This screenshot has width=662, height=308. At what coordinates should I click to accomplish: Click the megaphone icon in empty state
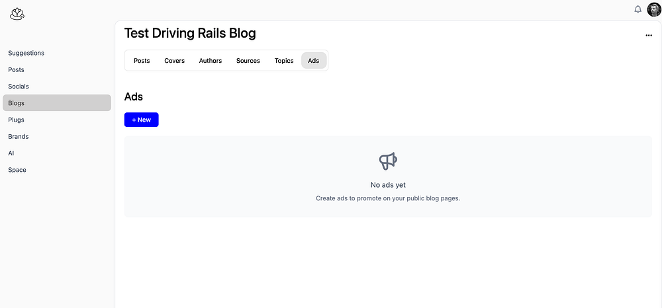(x=388, y=161)
